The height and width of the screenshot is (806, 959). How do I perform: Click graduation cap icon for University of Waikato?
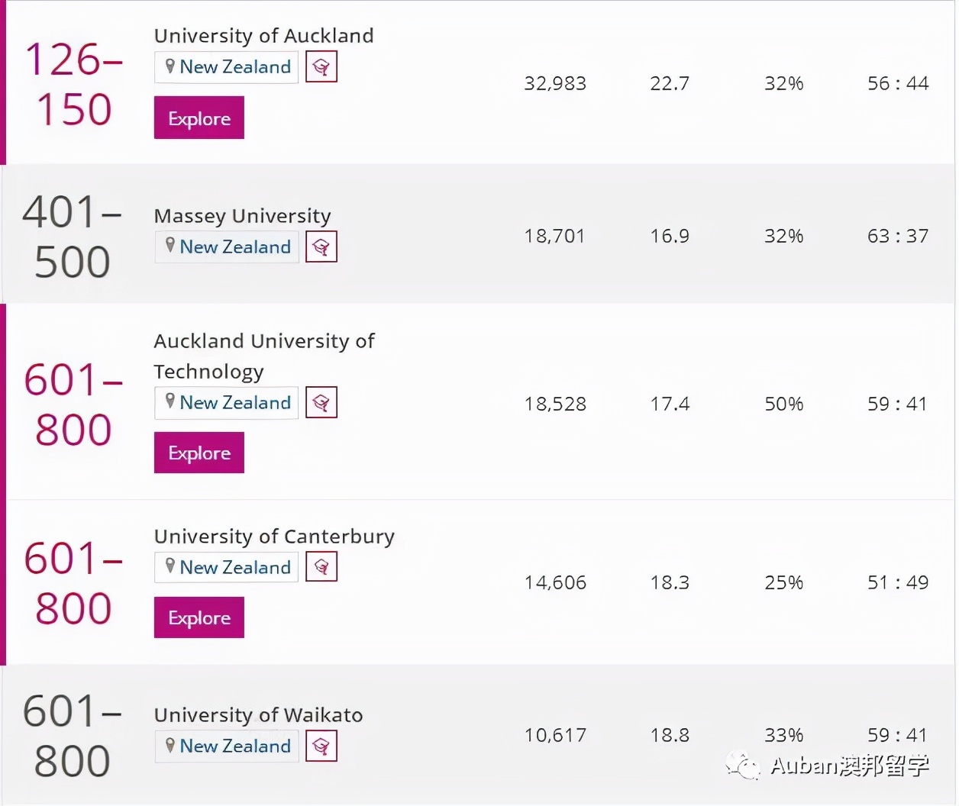(x=321, y=746)
